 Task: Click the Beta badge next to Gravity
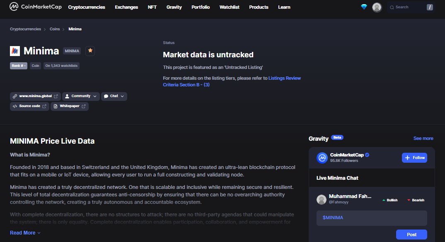pyautogui.click(x=337, y=138)
